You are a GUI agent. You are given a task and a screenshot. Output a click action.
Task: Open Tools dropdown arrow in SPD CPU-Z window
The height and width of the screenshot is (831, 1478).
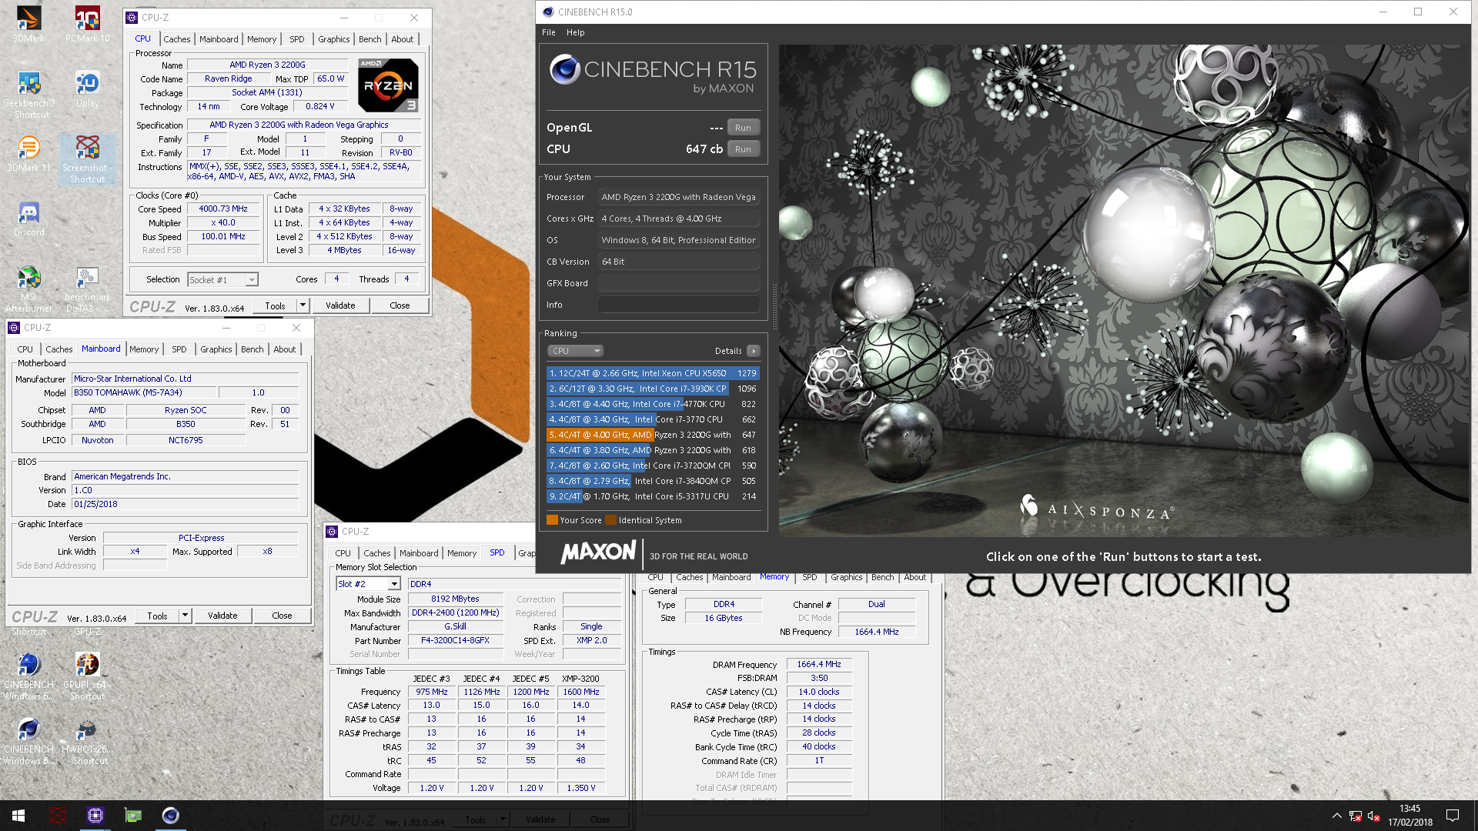(x=503, y=820)
